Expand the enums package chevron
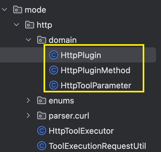 (x=28, y=100)
